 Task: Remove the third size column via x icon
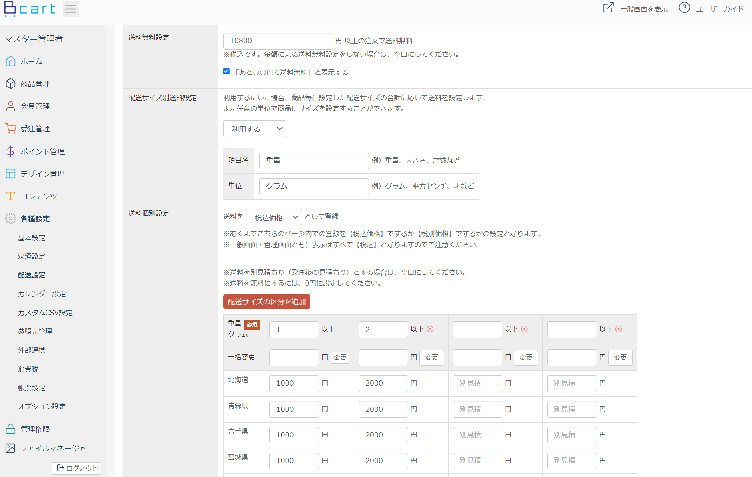click(x=524, y=329)
